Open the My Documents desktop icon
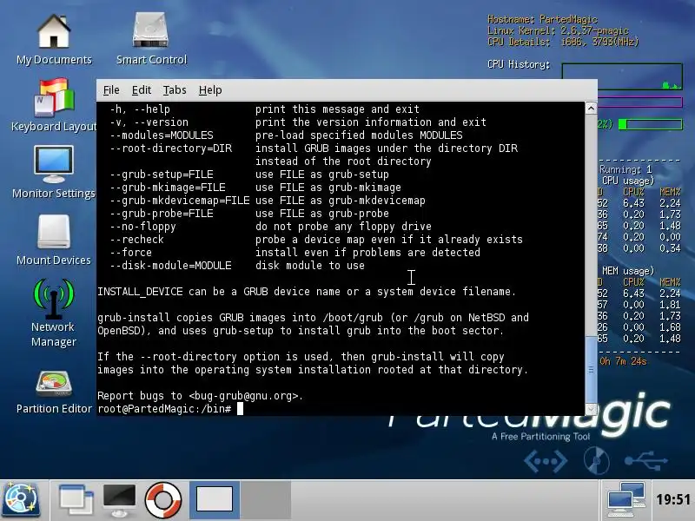Image resolution: width=695 pixels, height=521 pixels. click(x=54, y=40)
